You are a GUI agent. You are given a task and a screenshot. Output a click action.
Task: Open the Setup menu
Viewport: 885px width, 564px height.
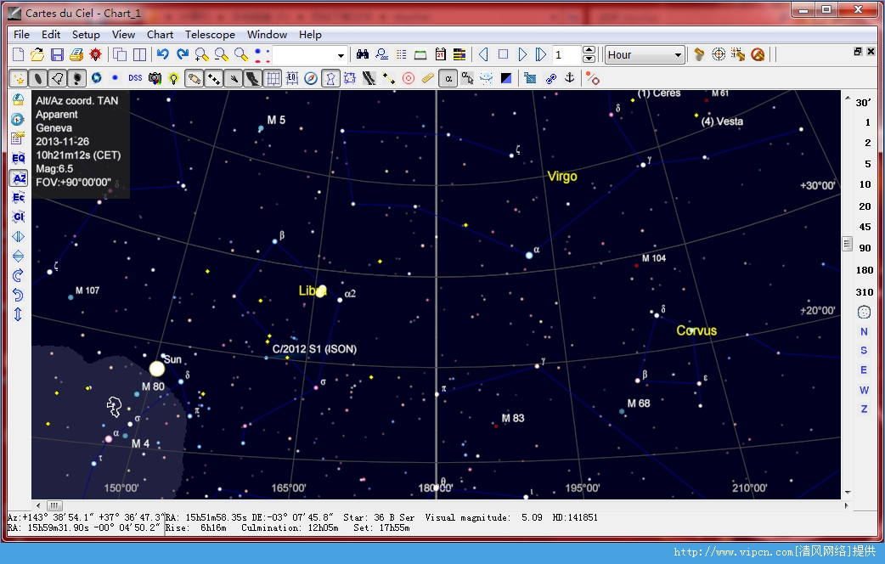tap(86, 35)
